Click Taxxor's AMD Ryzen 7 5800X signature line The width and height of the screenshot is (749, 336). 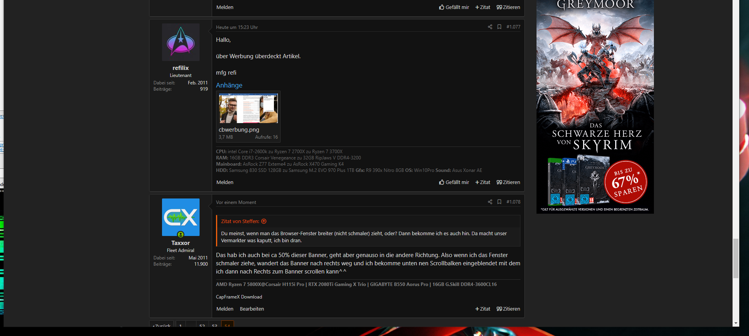click(356, 284)
